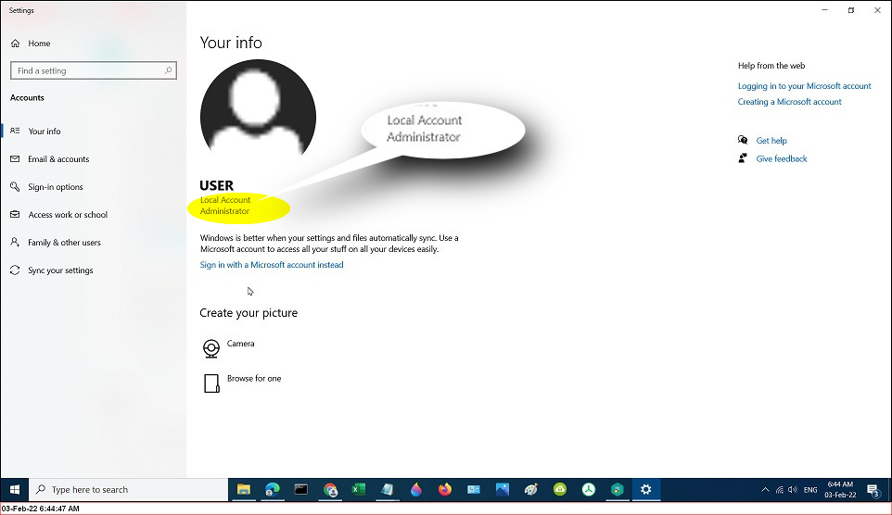Click the Get help chat icon
This screenshot has height=515, width=892.
[x=743, y=140]
